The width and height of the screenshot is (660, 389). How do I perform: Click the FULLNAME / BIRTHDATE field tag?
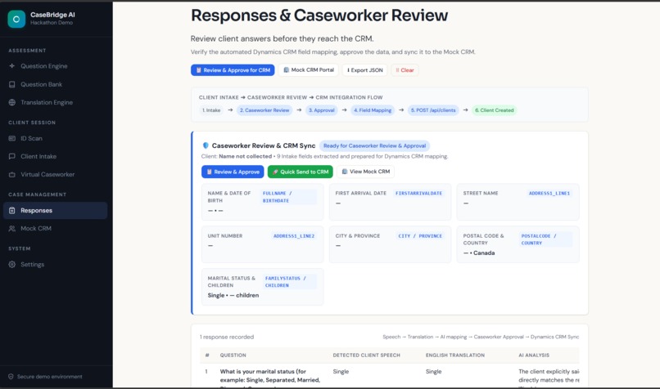point(288,197)
